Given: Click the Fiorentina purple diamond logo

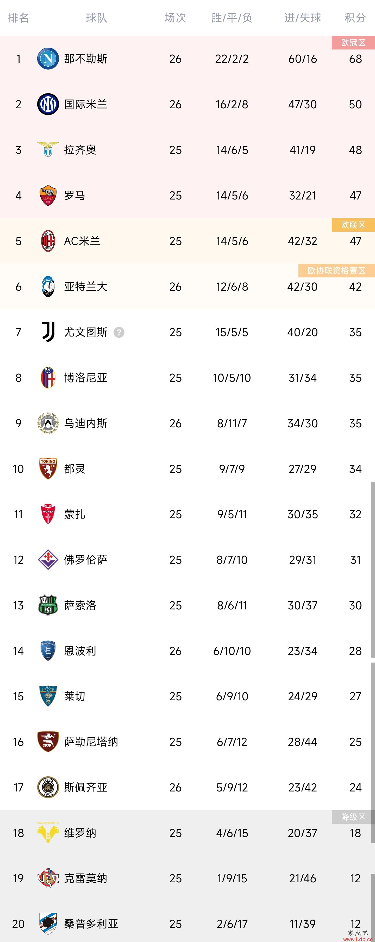Looking at the screenshot, I should pos(48,559).
